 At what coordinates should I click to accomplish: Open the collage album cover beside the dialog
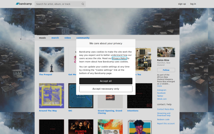point(144,59)
